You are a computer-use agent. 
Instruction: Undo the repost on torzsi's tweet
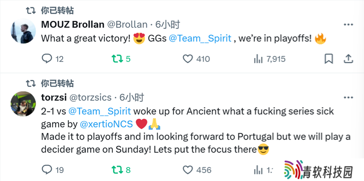[x=121, y=170]
